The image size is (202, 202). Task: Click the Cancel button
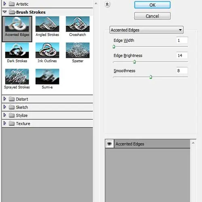tap(152, 16)
